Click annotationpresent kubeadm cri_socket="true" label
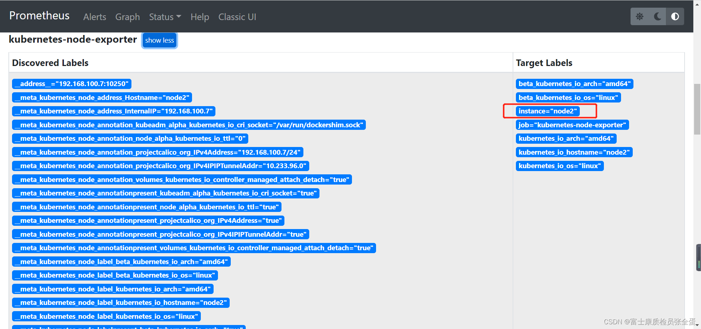701x329 pixels. (166, 193)
